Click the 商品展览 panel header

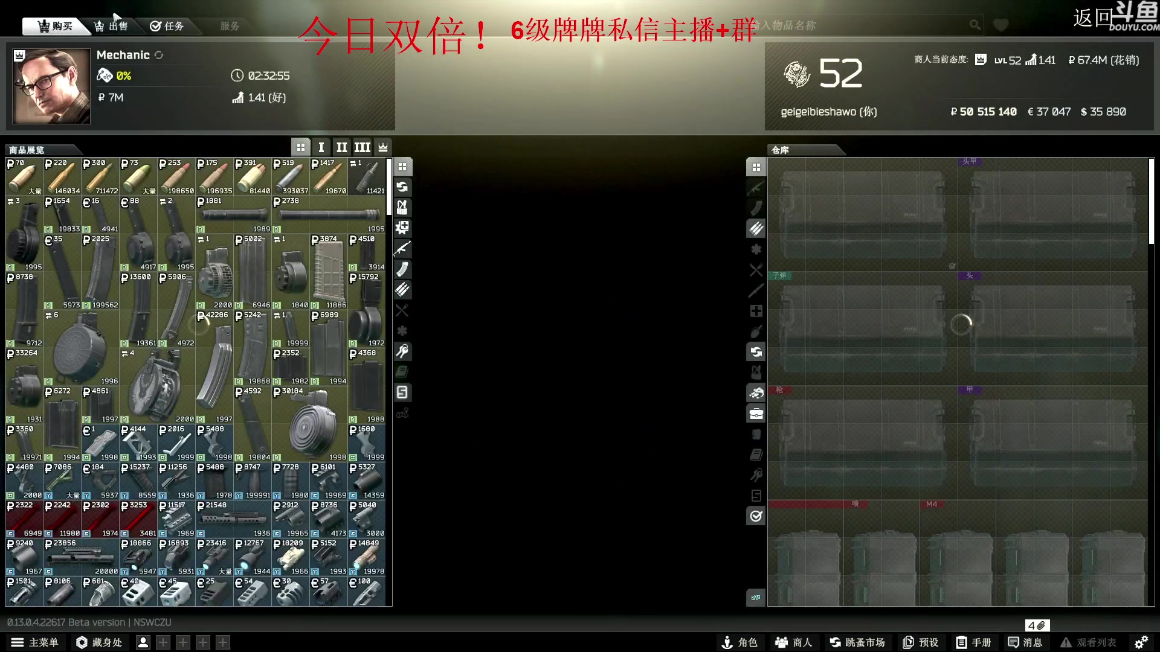tap(42, 150)
